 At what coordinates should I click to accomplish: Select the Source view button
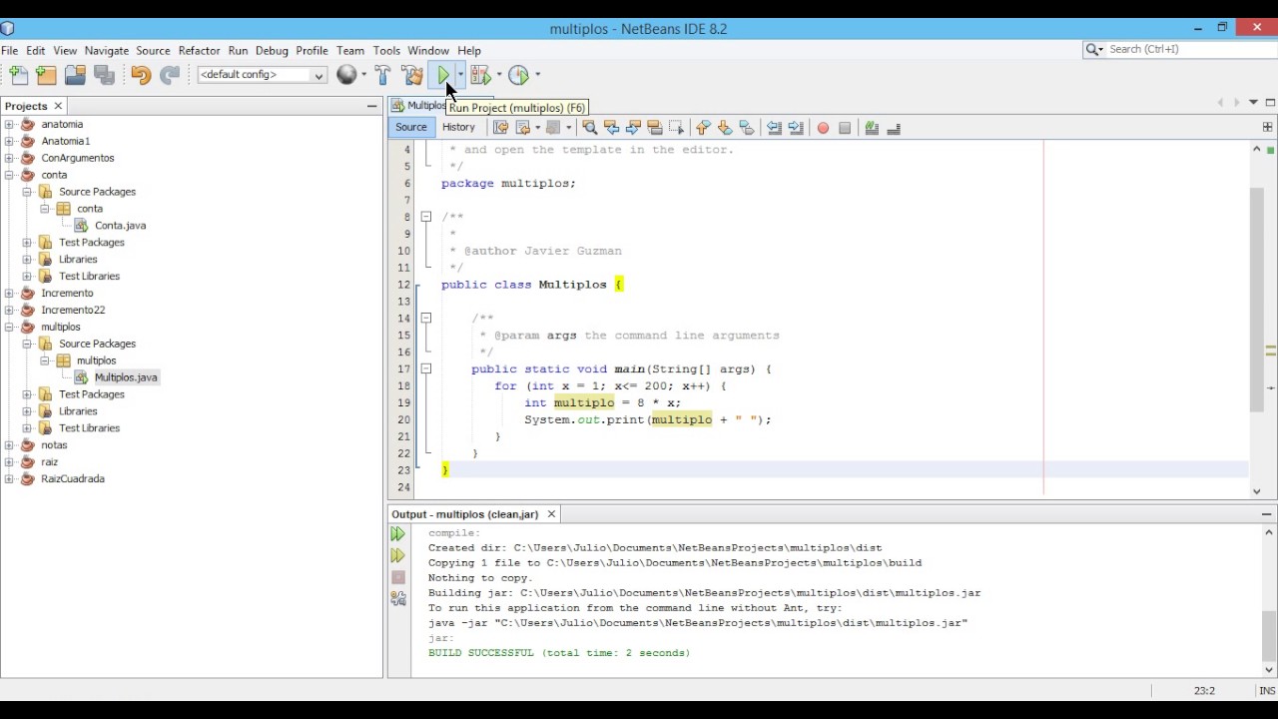coord(411,128)
